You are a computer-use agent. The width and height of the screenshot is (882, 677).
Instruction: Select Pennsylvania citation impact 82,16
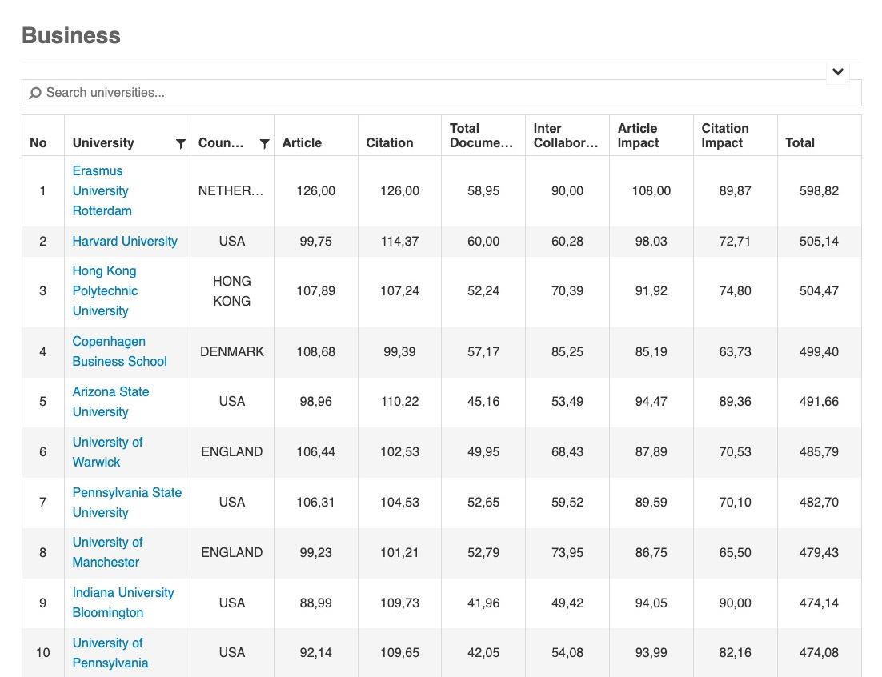click(x=735, y=653)
